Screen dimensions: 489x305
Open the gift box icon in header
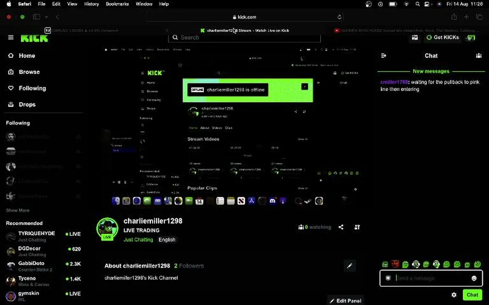(x=415, y=37)
